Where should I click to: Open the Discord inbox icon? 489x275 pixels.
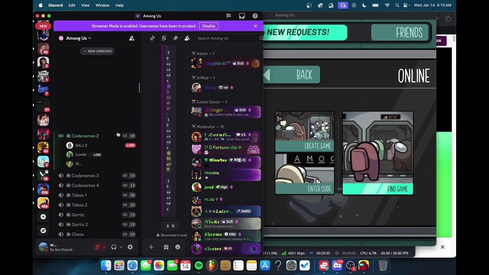242,16
